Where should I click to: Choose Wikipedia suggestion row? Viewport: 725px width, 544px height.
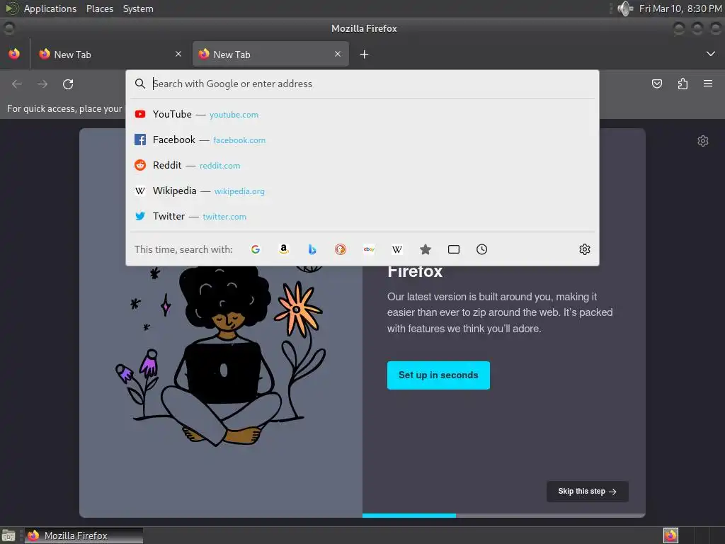point(362,191)
